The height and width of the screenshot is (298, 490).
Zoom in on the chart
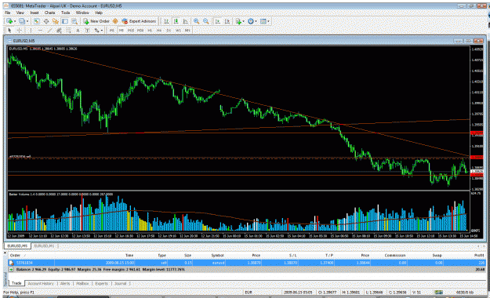pos(196,21)
